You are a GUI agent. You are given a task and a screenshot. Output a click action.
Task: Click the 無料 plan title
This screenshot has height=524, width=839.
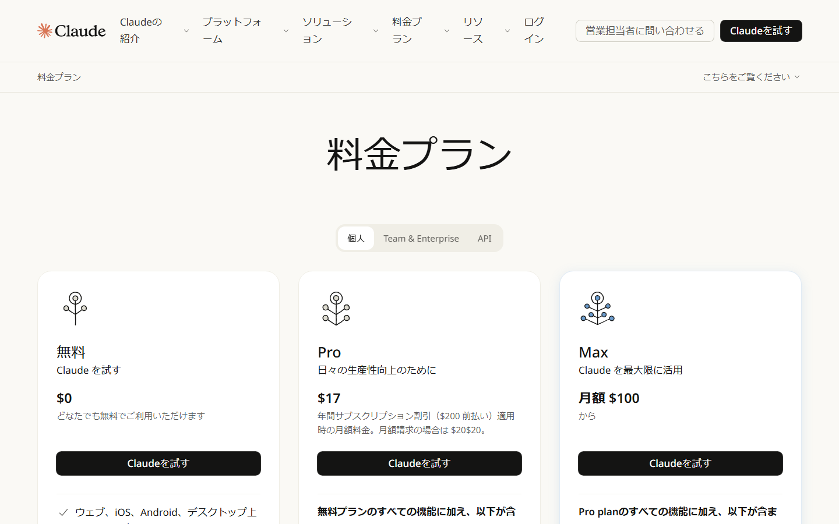pos(71,352)
